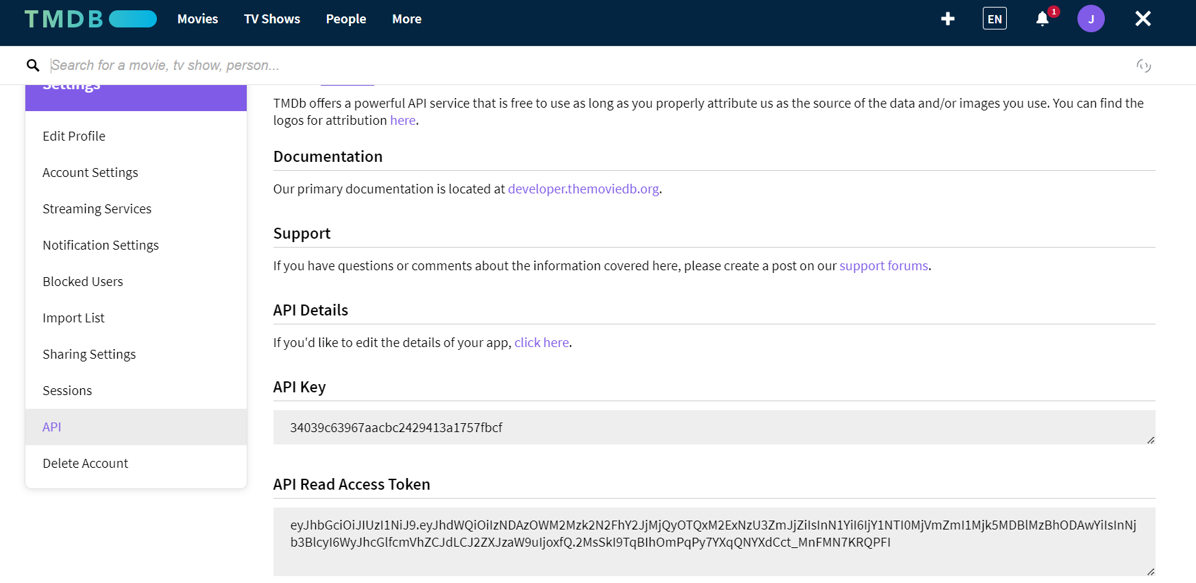The image size is (1196, 583).
Task: Grab the API Key box resize handle
Action: [x=1151, y=440]
